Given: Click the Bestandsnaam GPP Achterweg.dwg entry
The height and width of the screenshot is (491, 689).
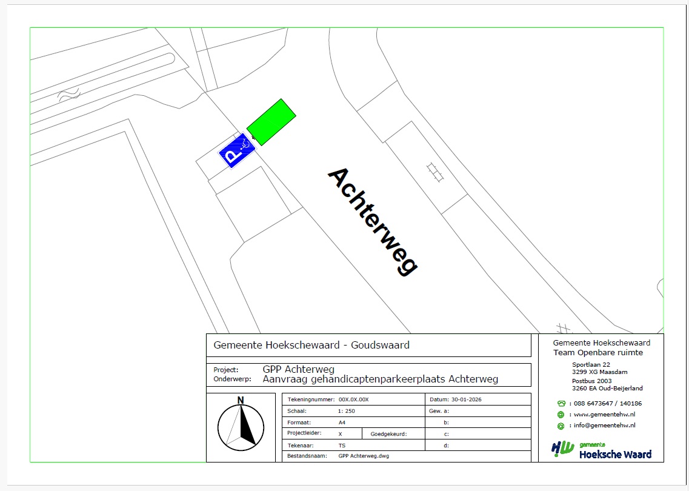Looking at the screenshot, I should coord(363,456).
